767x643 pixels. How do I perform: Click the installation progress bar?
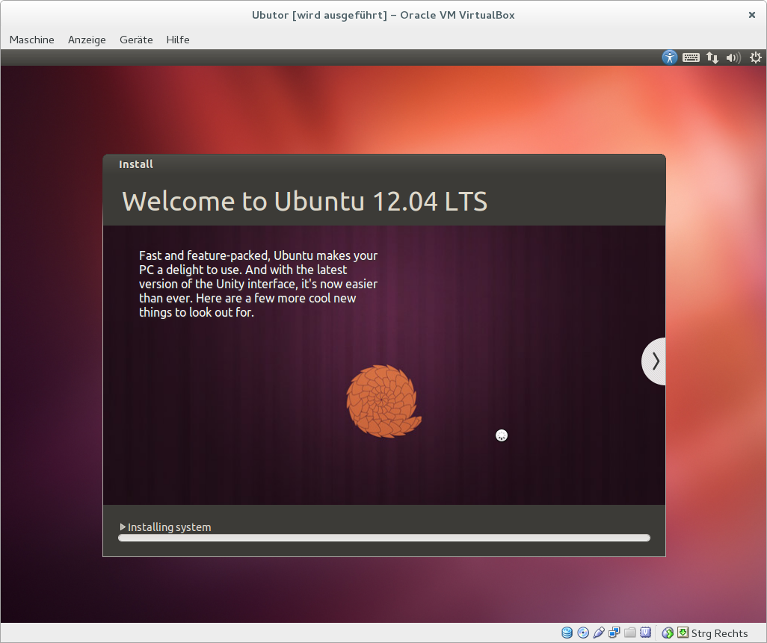pyautogui.click(x=383, y=538)
